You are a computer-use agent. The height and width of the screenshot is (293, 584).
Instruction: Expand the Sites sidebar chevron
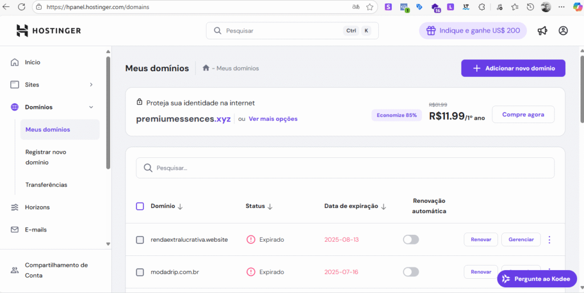tap(91, 84)
